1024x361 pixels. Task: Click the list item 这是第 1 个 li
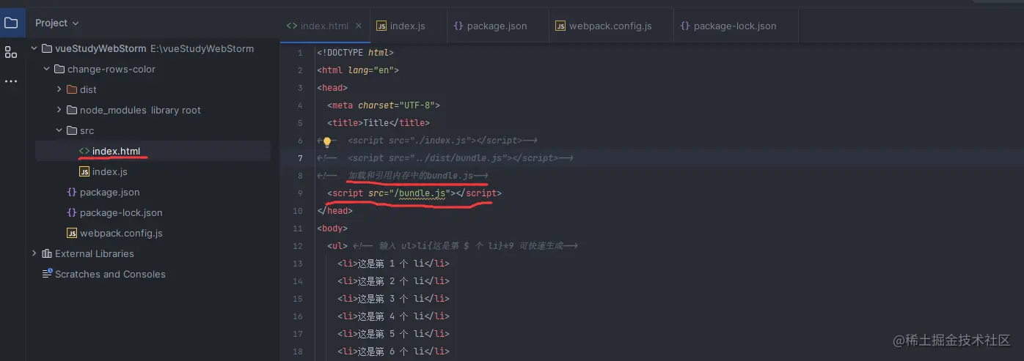coord(394,264)
